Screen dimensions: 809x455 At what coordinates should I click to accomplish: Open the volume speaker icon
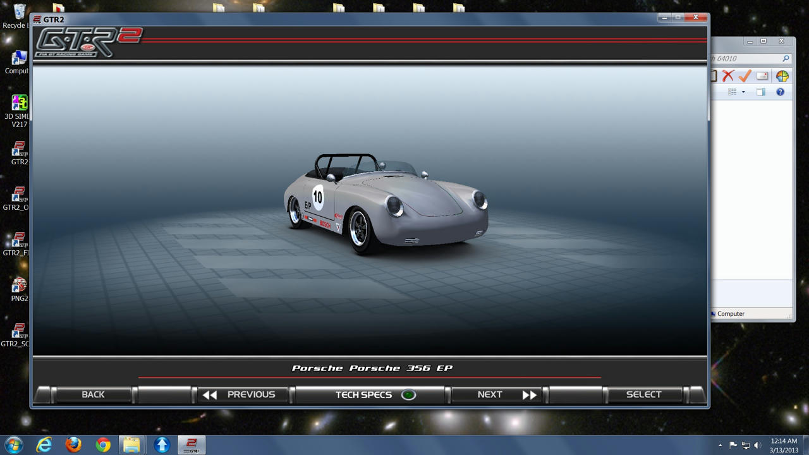tap(758, 446)
